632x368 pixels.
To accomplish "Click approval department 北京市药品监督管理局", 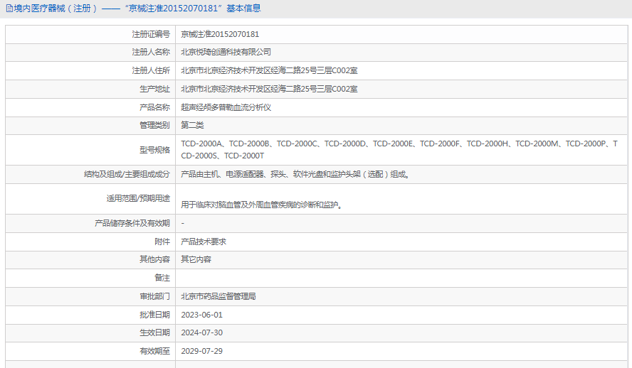I will click(218, 296).
